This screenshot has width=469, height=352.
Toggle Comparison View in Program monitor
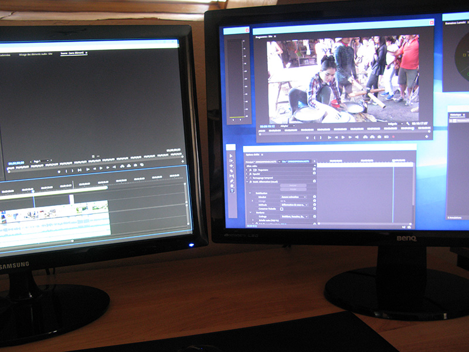(x=386, y=137)
